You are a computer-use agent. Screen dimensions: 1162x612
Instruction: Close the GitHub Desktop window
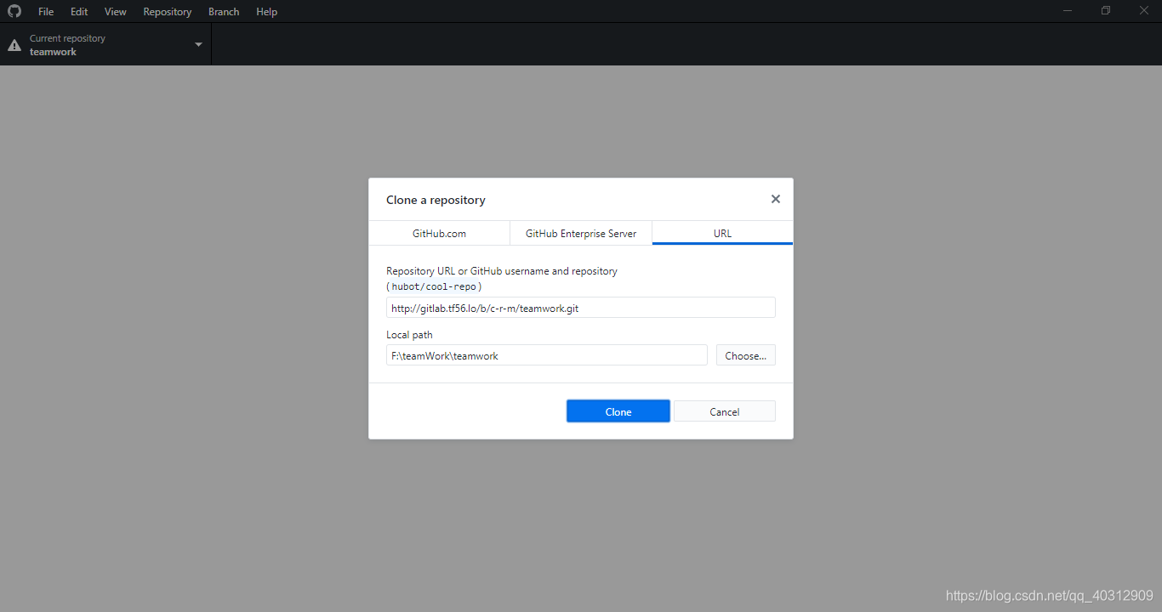[x=1143, y=10]
